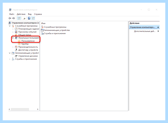The width and height of the screenshot is (168, 123).
Task: Expand the Просмотр событий node
Action: click(x=13, y=32)
